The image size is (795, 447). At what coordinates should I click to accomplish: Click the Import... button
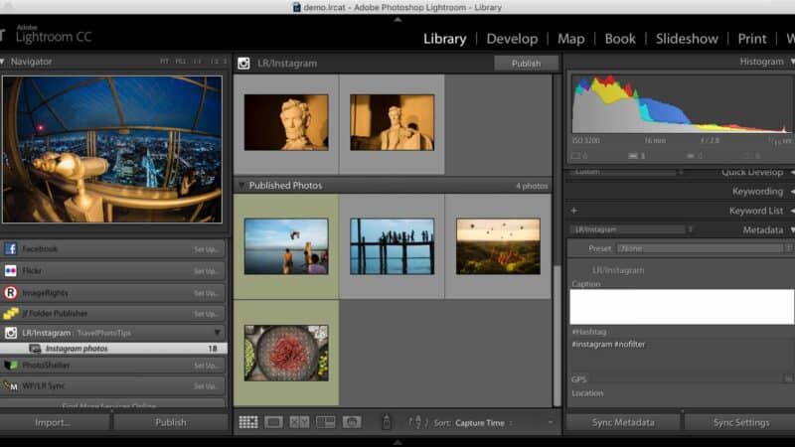tap(54, 422)
